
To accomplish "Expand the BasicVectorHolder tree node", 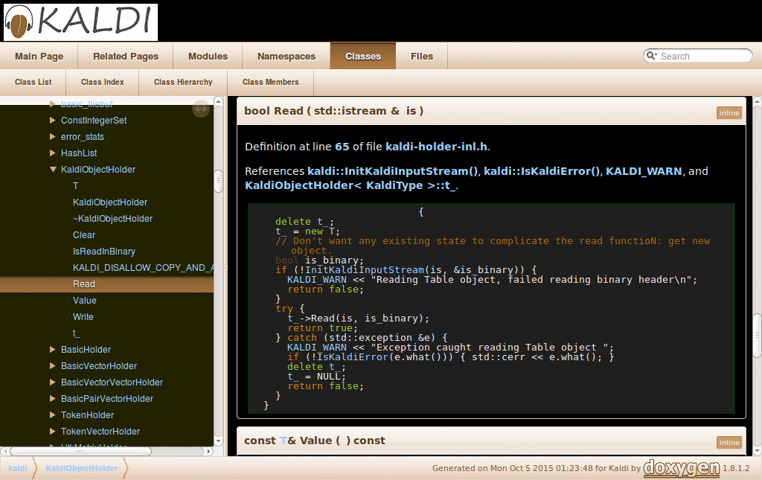I will pyautogui.click(x=52, y=365).
